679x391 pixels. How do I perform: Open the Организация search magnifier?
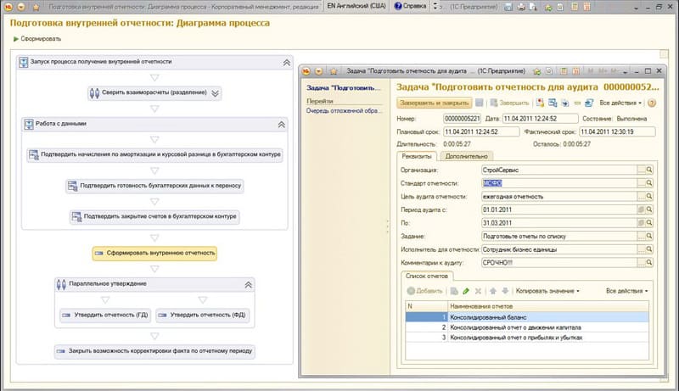[649, 170]
